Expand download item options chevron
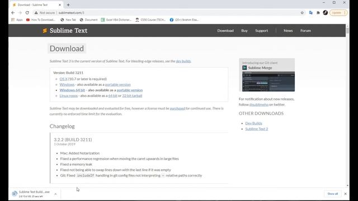 click(55, 194)
